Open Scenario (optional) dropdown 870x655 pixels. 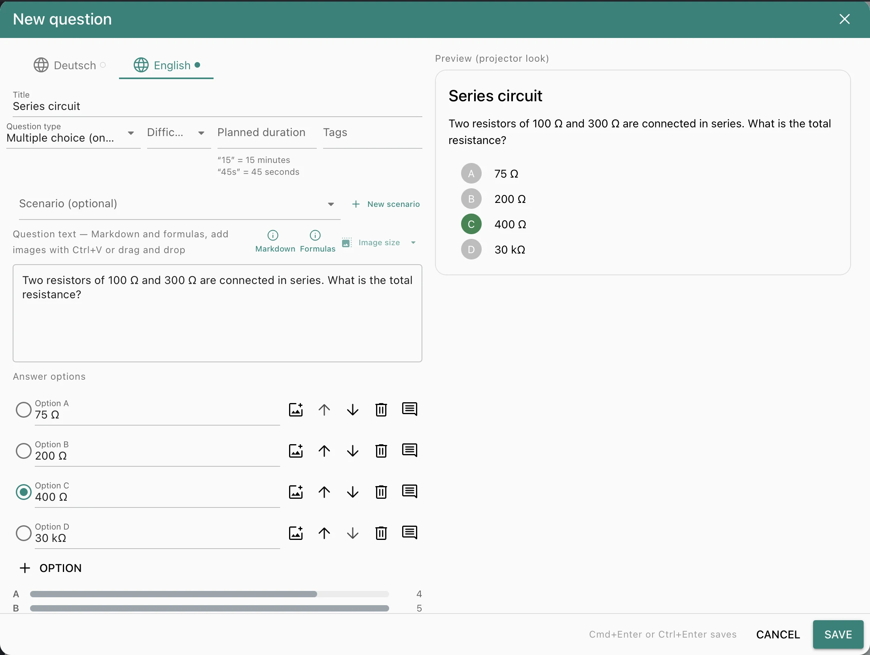point(180,204)
